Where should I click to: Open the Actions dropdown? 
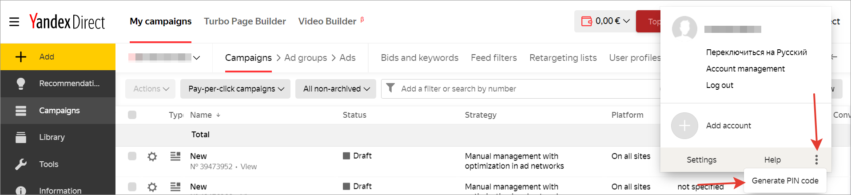(151, 89)
